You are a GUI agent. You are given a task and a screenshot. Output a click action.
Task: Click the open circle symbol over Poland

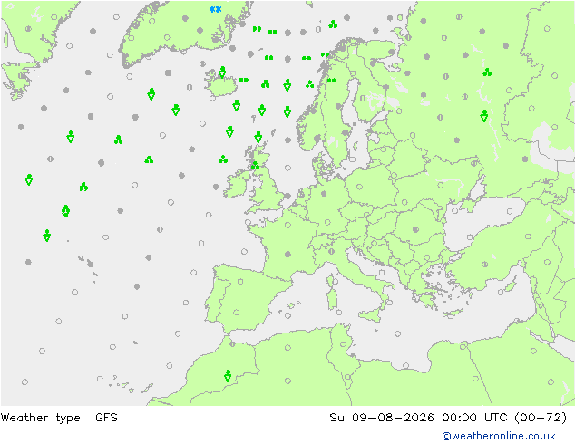point(359,187)
